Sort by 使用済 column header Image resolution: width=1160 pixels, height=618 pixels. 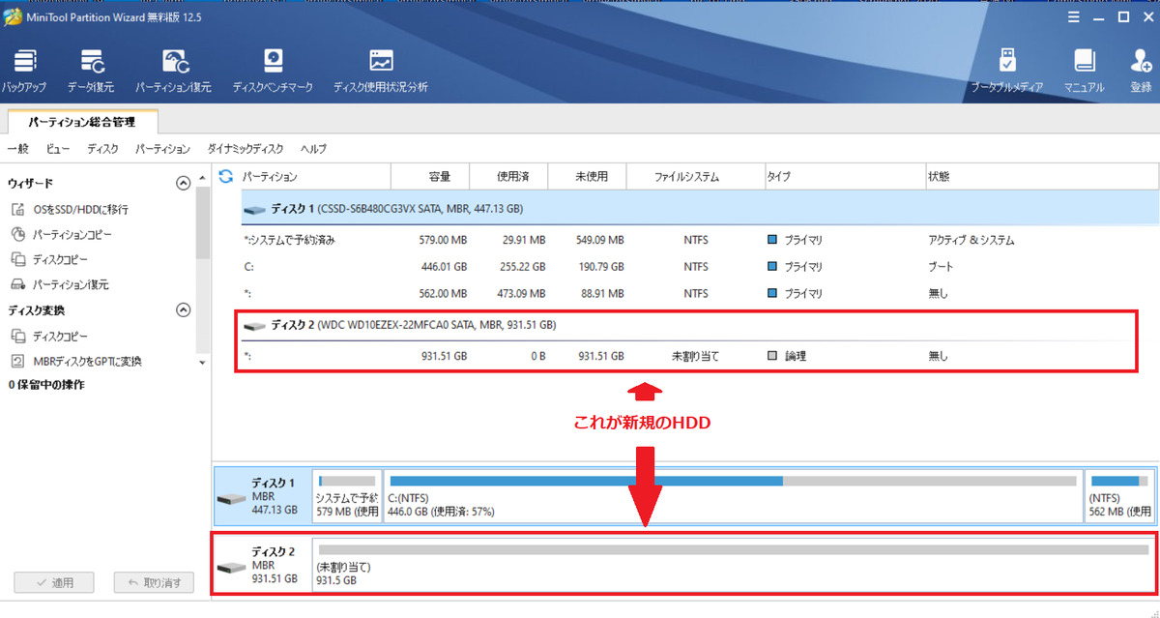click(508, 177)
